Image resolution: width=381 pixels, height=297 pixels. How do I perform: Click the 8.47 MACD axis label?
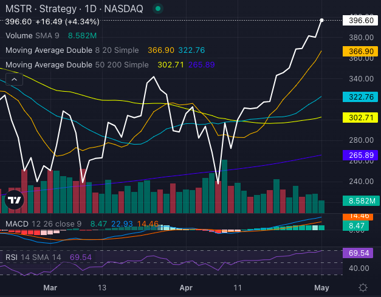355,225
